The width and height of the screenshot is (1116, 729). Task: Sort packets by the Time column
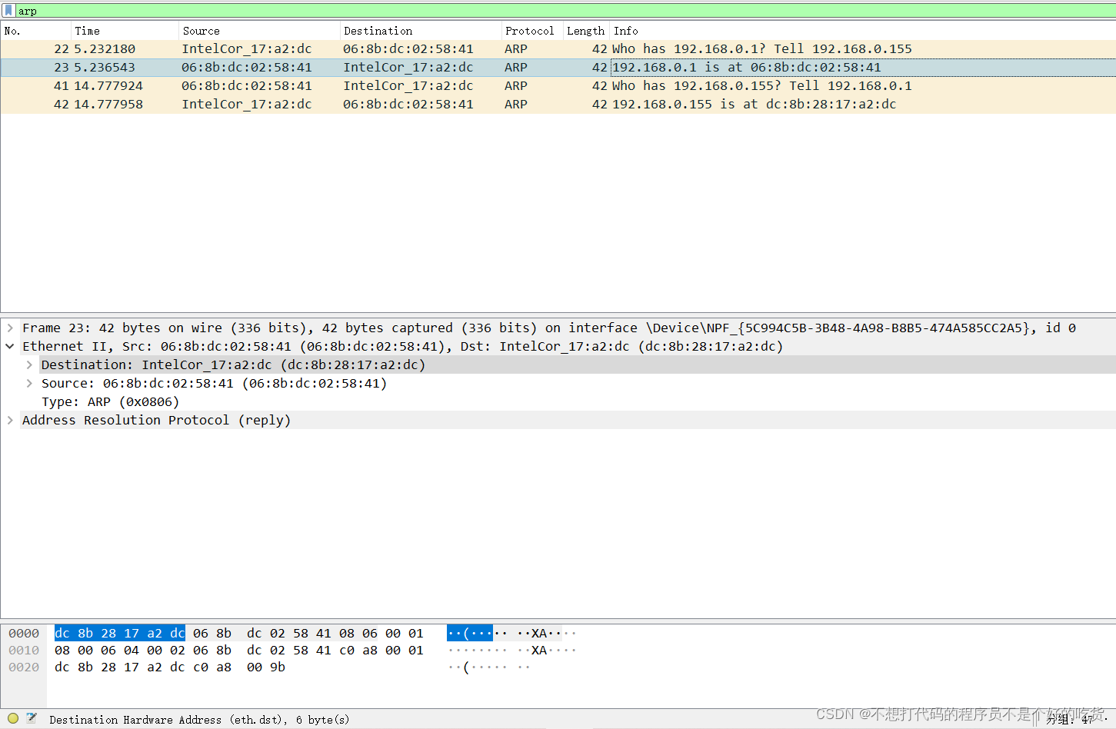(x=125, y=31)
